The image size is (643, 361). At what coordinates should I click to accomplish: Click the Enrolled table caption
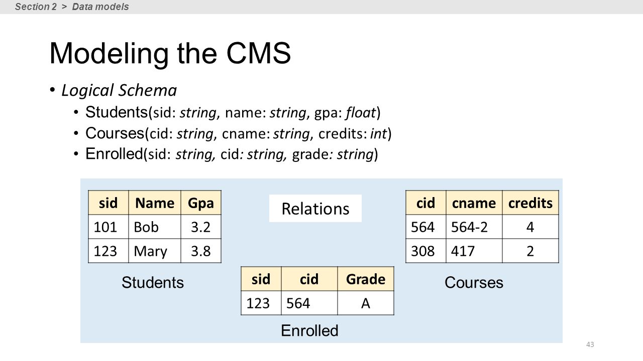(x=309, y=330)
